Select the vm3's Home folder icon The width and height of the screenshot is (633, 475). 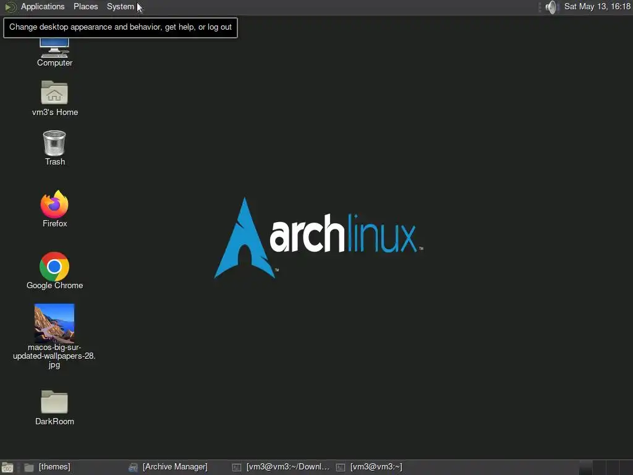pyautogui.click(x=54, y=93)
